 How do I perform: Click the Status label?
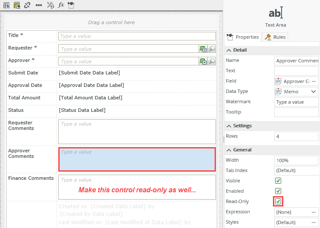(x=16, y=110)
